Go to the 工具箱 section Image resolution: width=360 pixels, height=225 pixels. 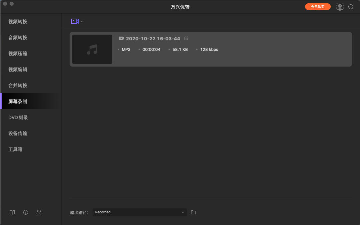[x=15, y=149]
